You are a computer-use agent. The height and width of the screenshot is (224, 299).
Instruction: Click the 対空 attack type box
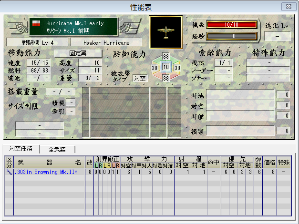click(x=140, y=78)
